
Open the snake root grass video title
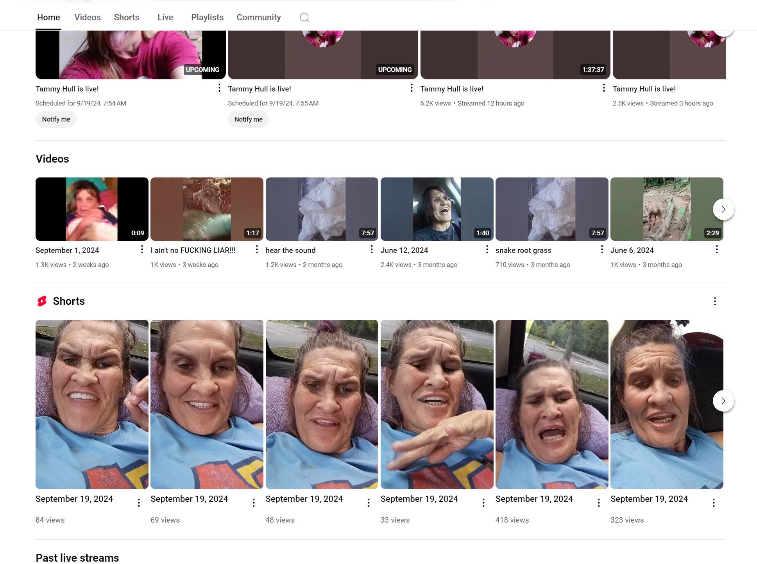[x=523, y=251]
